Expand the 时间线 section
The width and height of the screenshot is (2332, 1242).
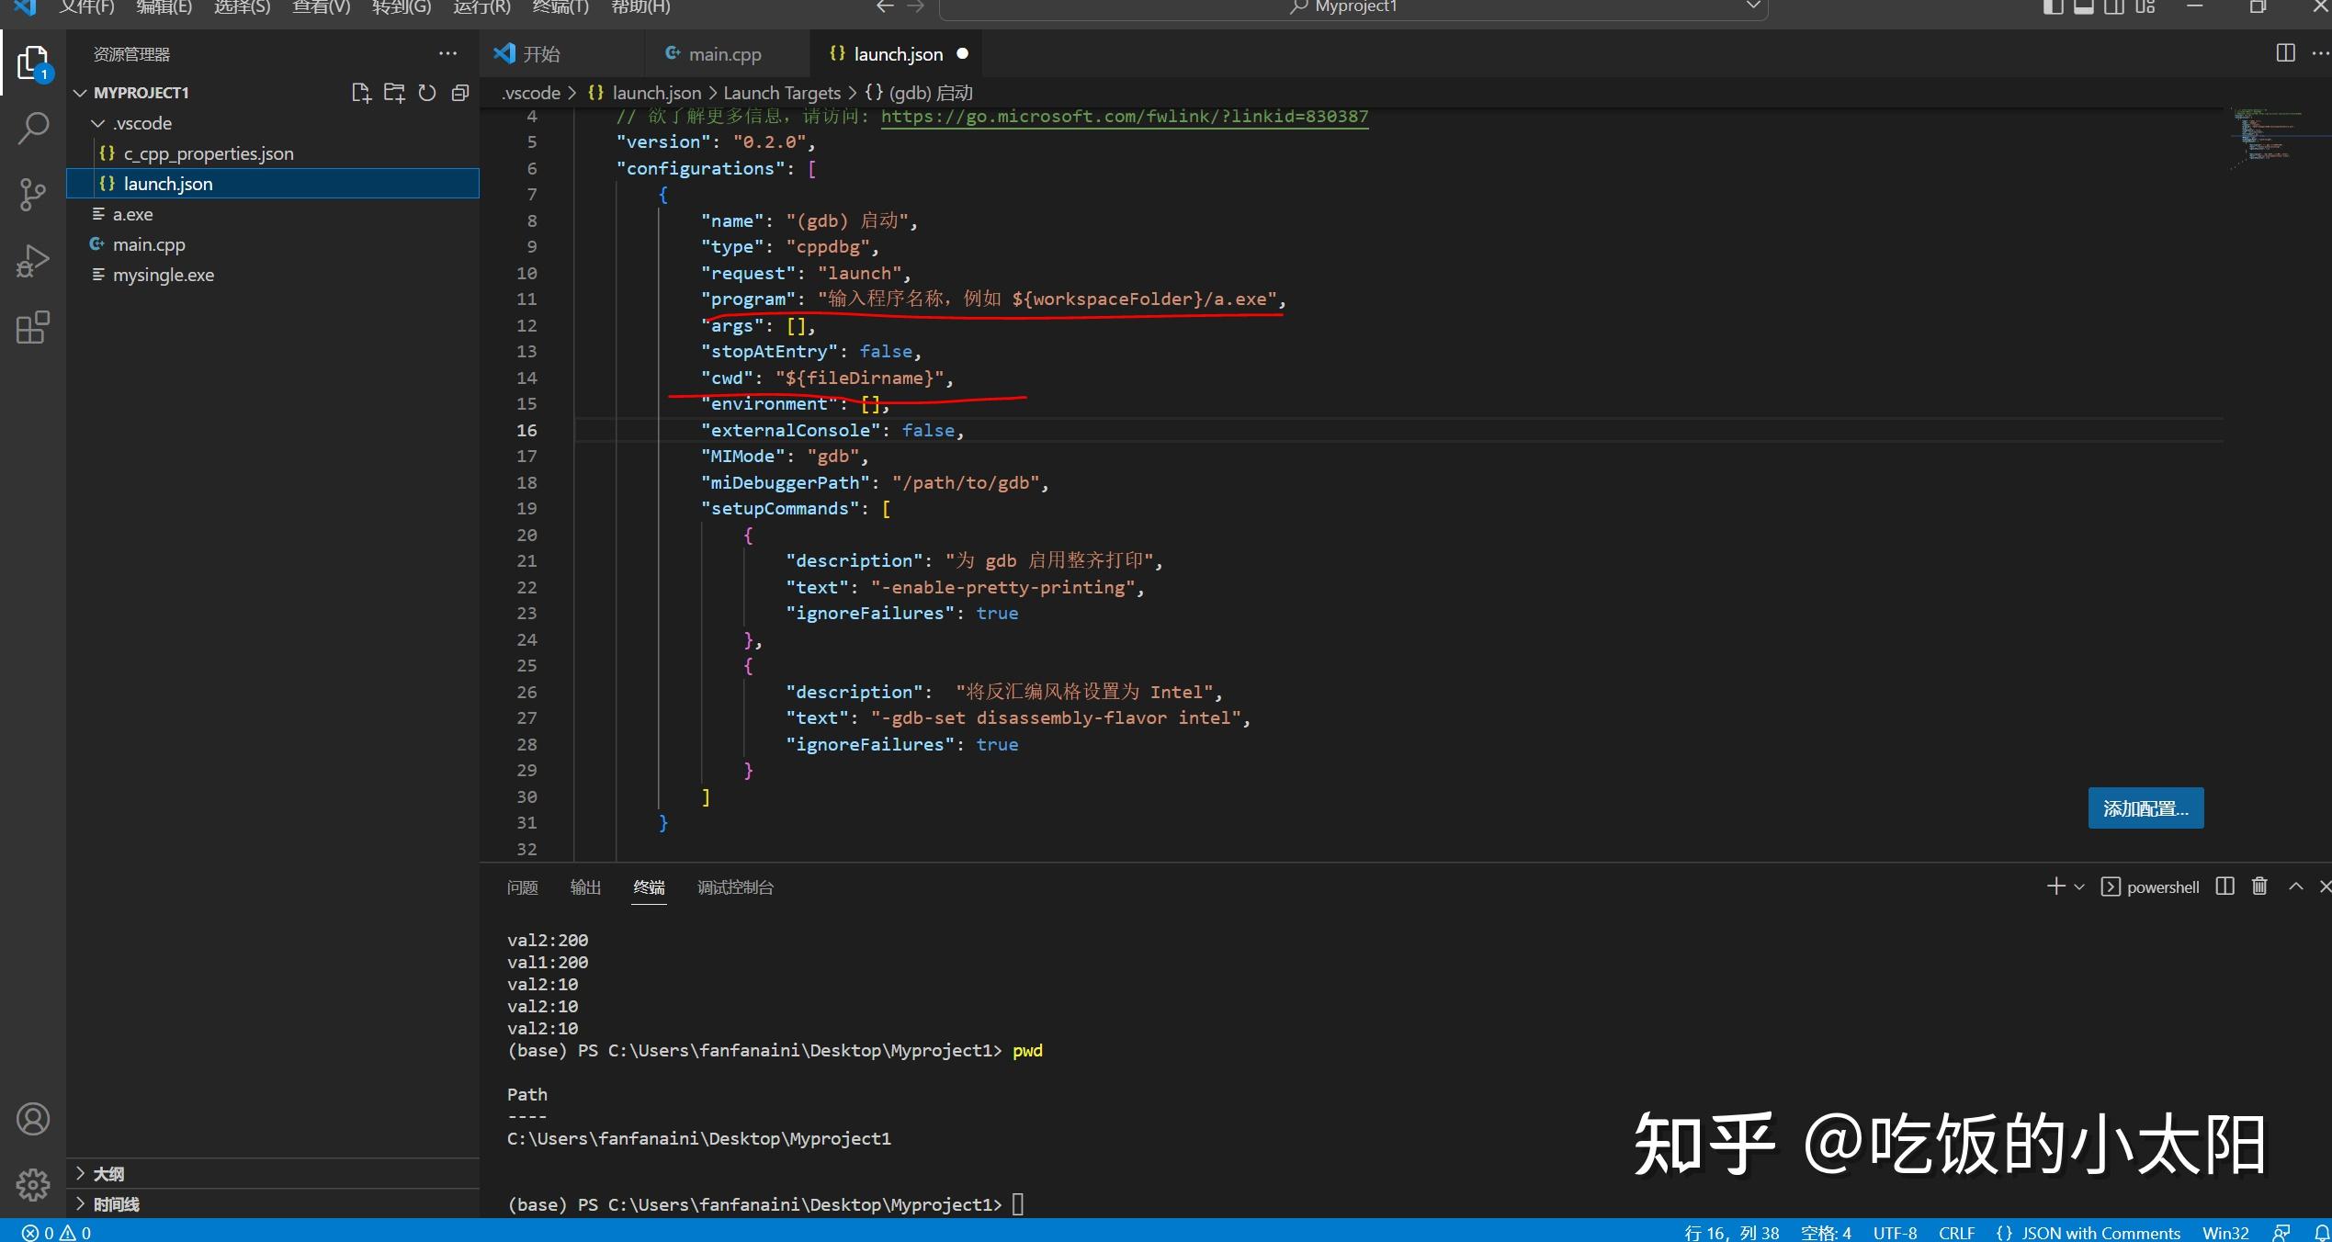(117, 1203)
